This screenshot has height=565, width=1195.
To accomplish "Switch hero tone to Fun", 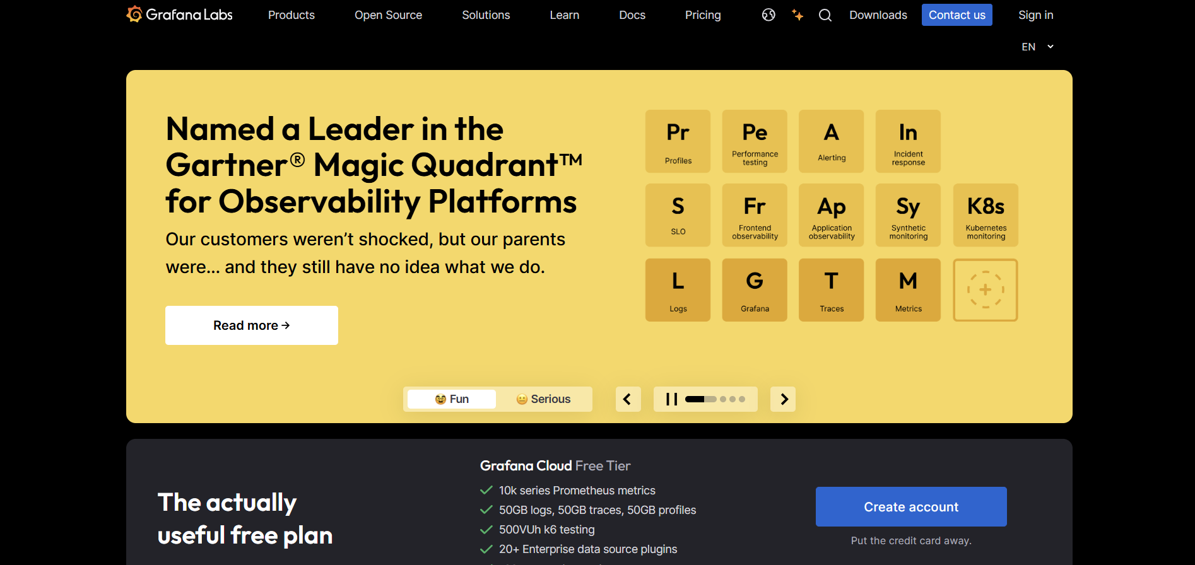I will tap(452, 399).
